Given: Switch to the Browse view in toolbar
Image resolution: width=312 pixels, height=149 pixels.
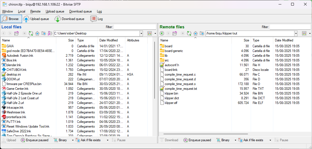Looking at the screenshot, I should click(x=11, y=19).
